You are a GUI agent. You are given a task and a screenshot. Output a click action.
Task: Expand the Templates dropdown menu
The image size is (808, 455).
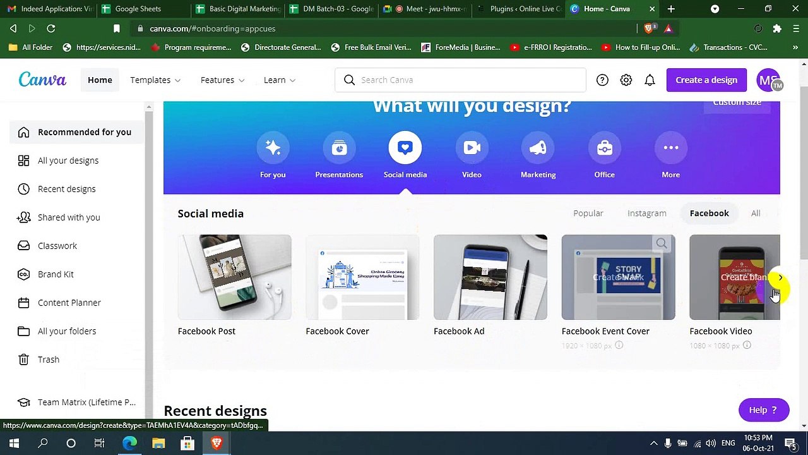click(155, 80)
